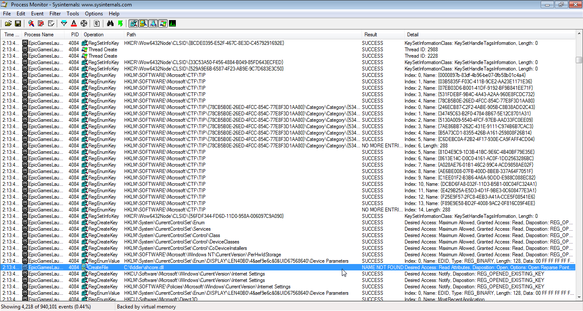Select the CLSID {BCDE0395-E52F-467C-8E3D-C4579291692E} path
The image size is (583, 311).
pyautogui.click(x=204, y=43)
